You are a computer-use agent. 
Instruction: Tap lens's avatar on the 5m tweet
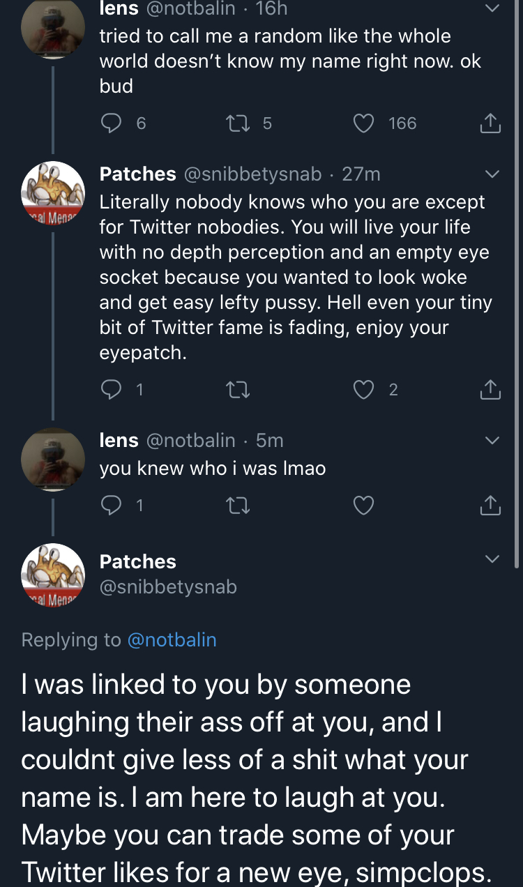point(53,460)
